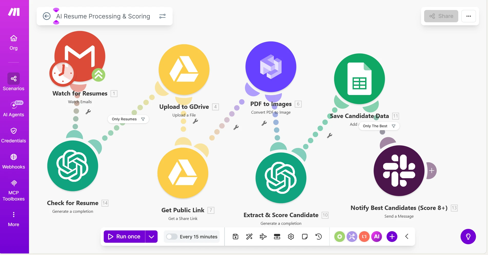Open the Get Public Link Drive module
This screenshot has height=255, width=488.
click(x=183, y=173)
